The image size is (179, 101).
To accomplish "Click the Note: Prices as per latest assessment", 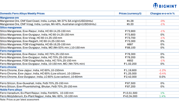I will coord(20,100).
